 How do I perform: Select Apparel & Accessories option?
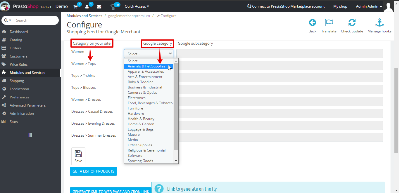coord(149,72)
